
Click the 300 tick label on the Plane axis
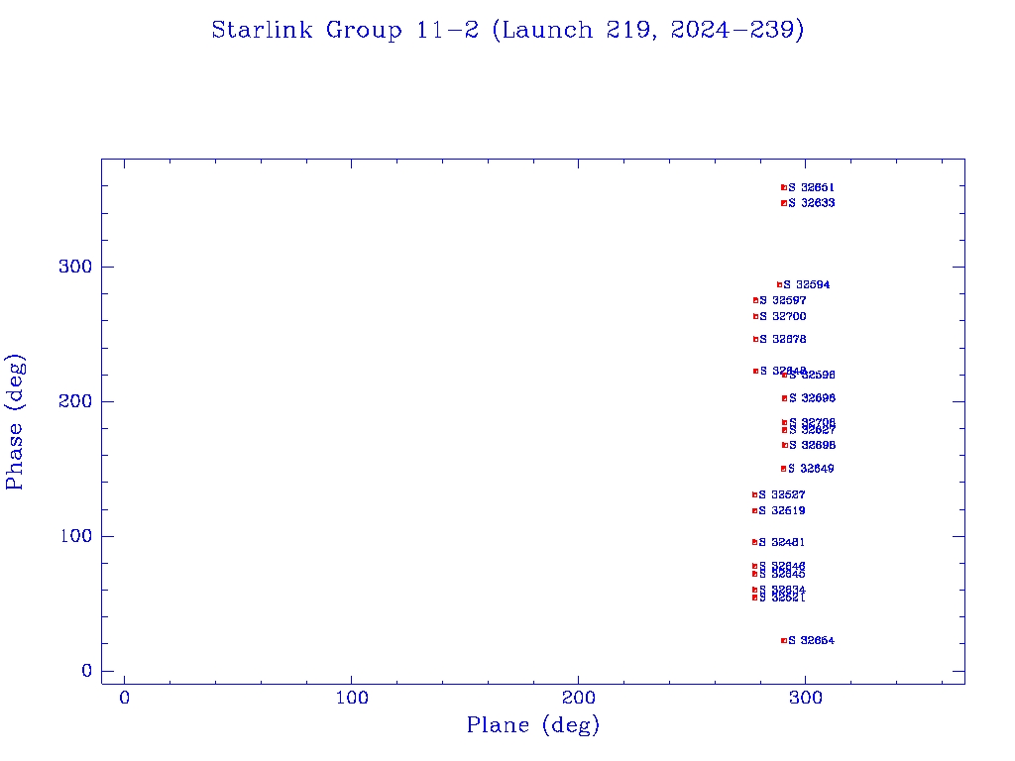click(806, 698)
